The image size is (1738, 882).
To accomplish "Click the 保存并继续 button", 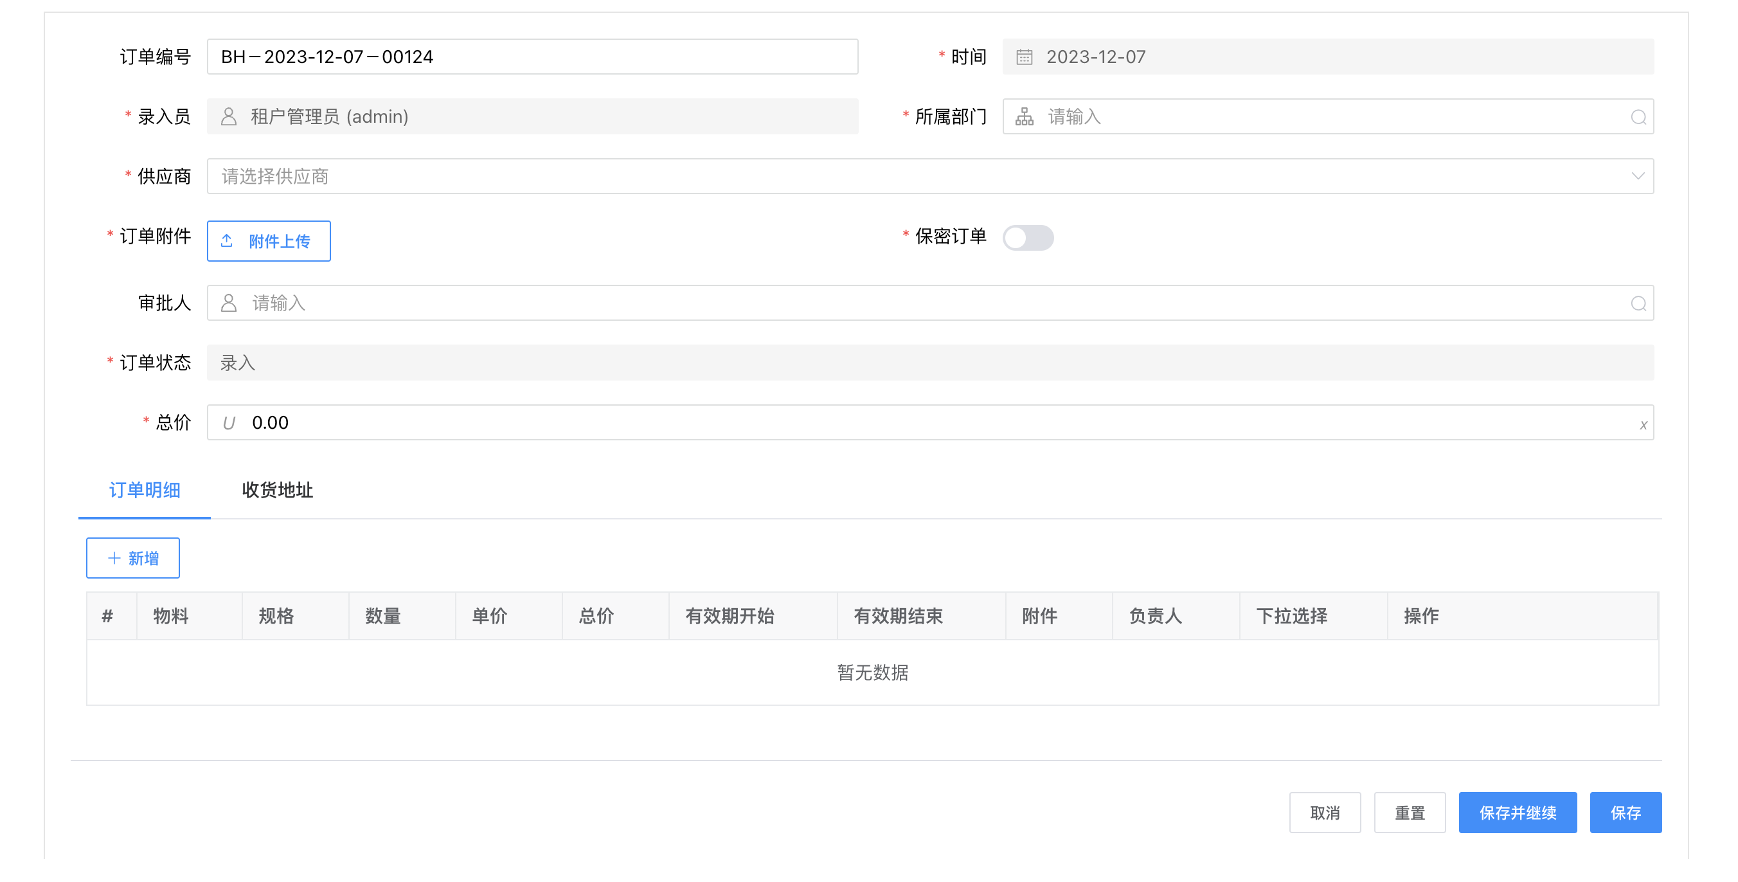I will coord(1518,813).
